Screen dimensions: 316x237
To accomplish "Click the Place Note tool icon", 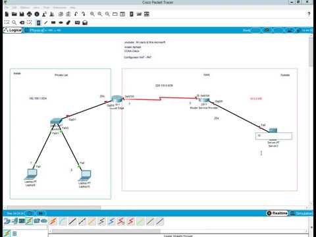I will 38,22.
